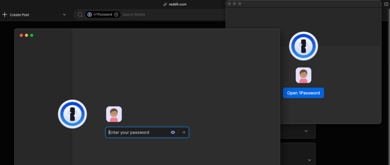Image resolution: width=390 pixels, height=165 pixels.
Task: Click the Reddit search magnifier icon
Action: [80, 15]
